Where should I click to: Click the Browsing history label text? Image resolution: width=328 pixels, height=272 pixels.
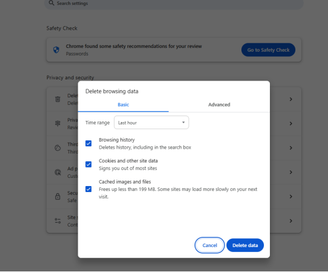[117, 140]
